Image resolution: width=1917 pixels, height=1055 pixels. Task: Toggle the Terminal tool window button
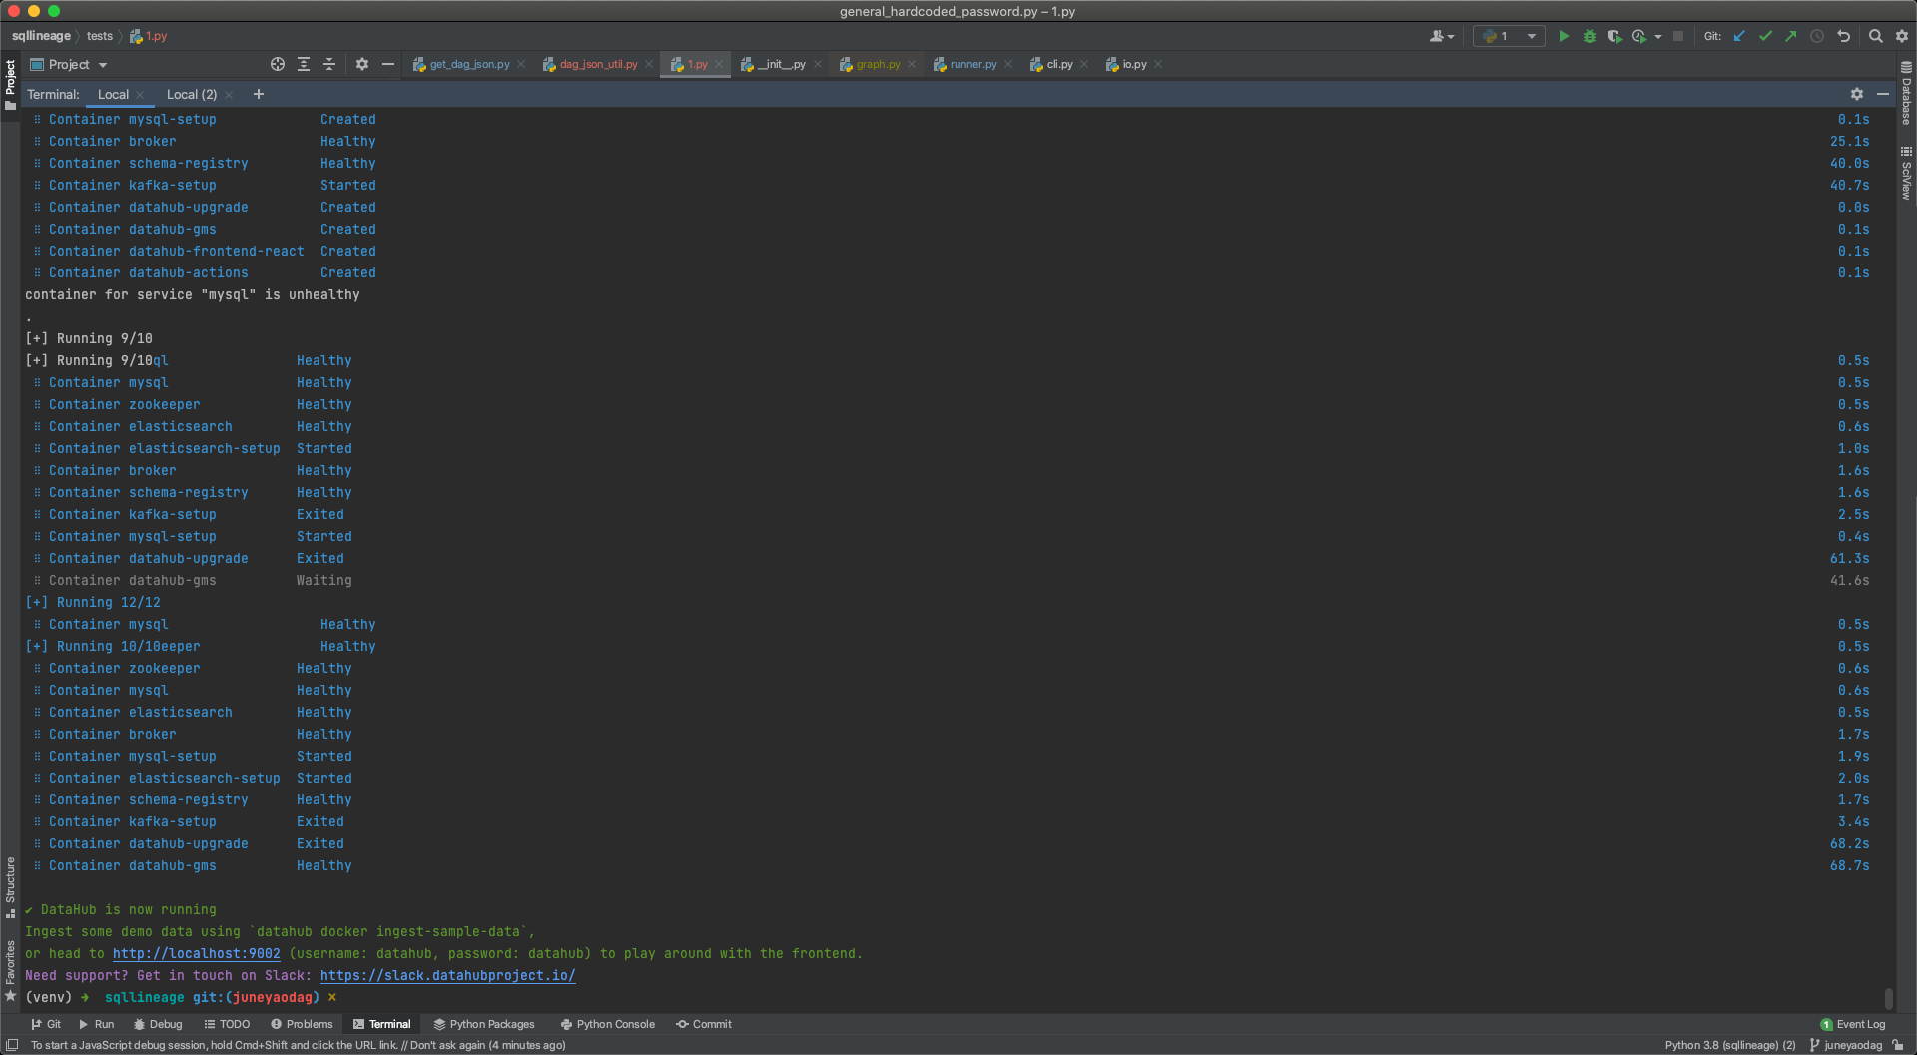click(x=381, y=1024)
